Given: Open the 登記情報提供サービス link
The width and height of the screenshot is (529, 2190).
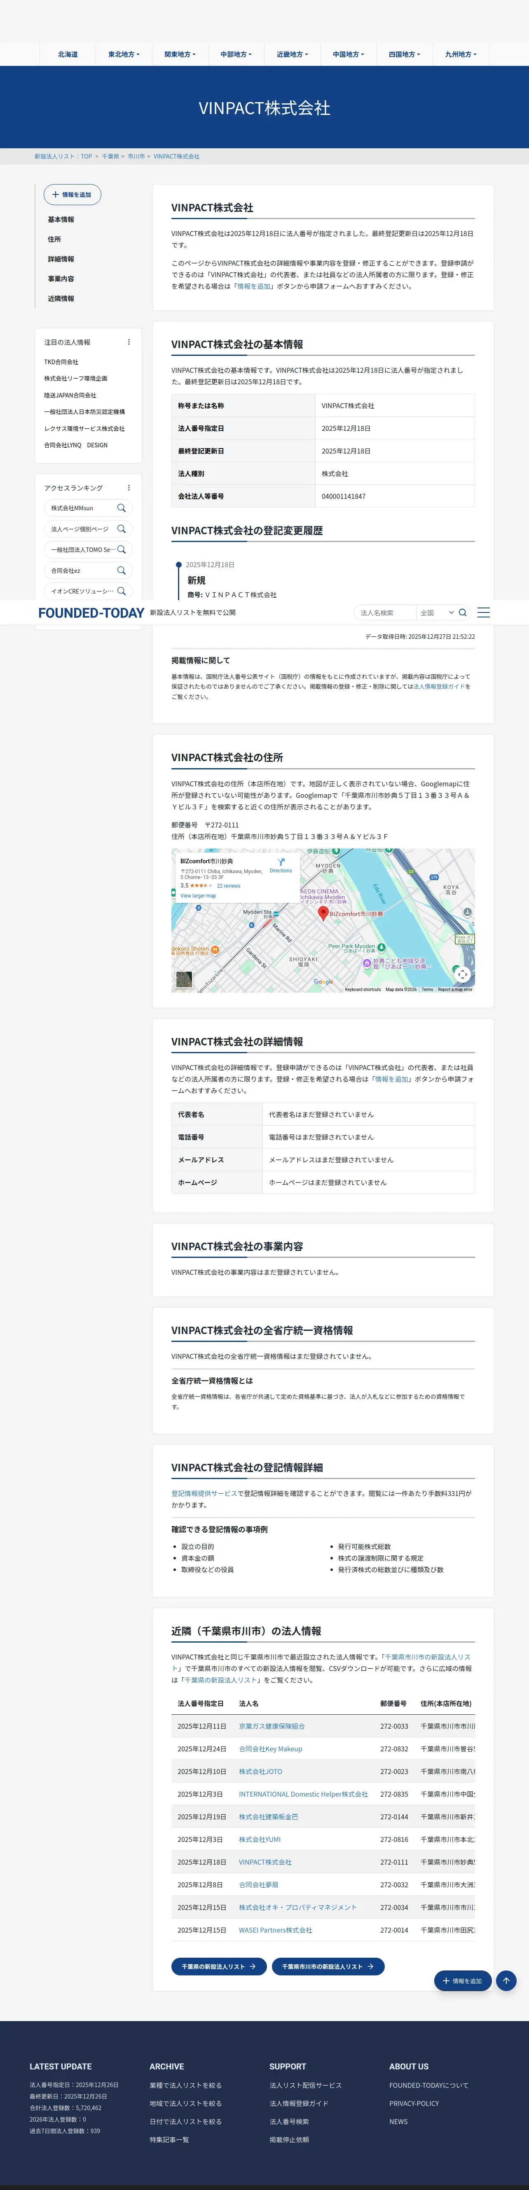Looking at the screenshot, I should (204, 1494).
